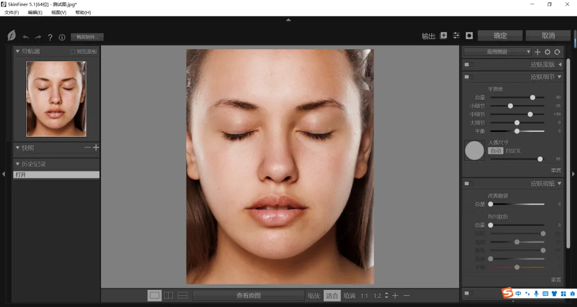The width and height of the screenshot is (577, 307).
Task: Click the 取消 button
Action: [x=548, y=36]
